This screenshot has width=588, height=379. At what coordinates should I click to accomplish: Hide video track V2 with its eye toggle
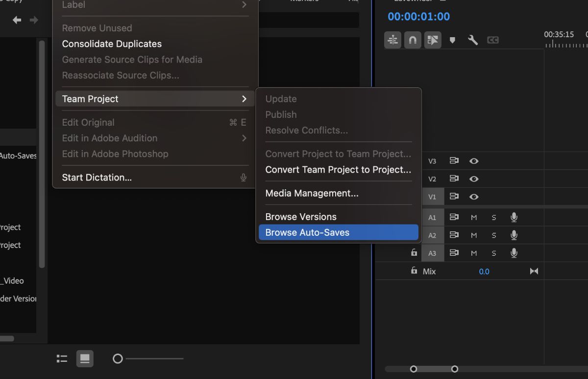click(474, 178)
